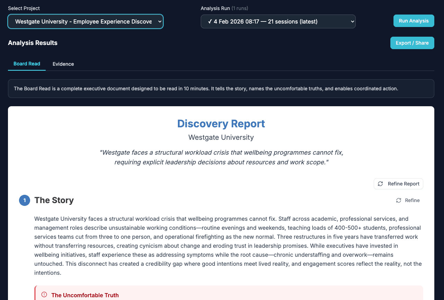Click the Uncomfortable Truth alert circle icon
Viewport: 444px width, 300px height.
[44, 295]
